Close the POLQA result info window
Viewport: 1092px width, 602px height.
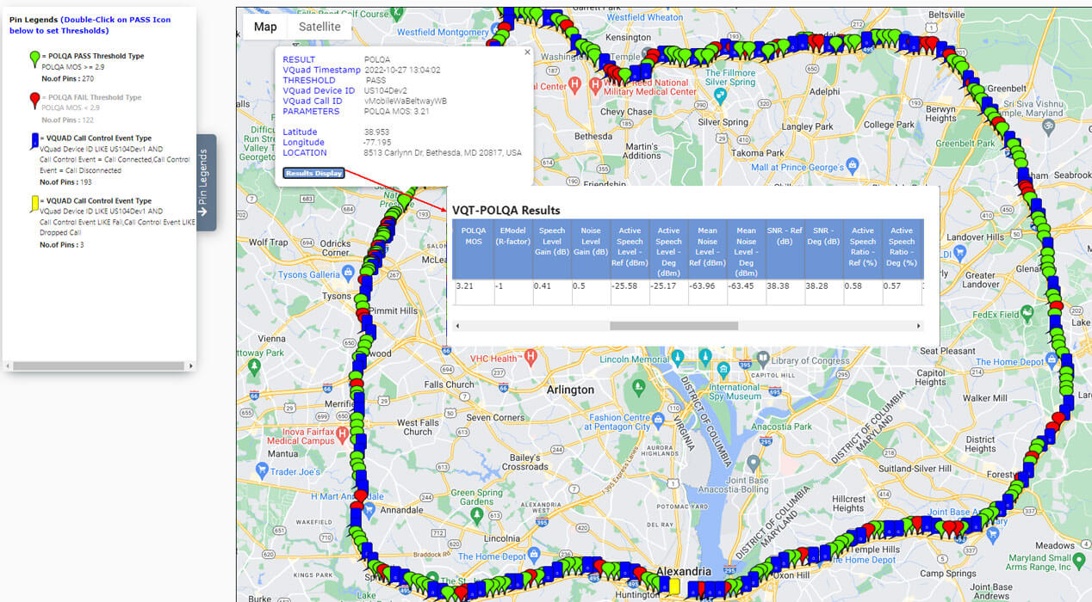click(x=527, y=52)
